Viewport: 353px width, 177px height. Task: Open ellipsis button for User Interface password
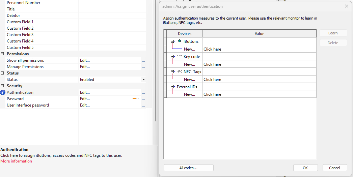point(143,106)
